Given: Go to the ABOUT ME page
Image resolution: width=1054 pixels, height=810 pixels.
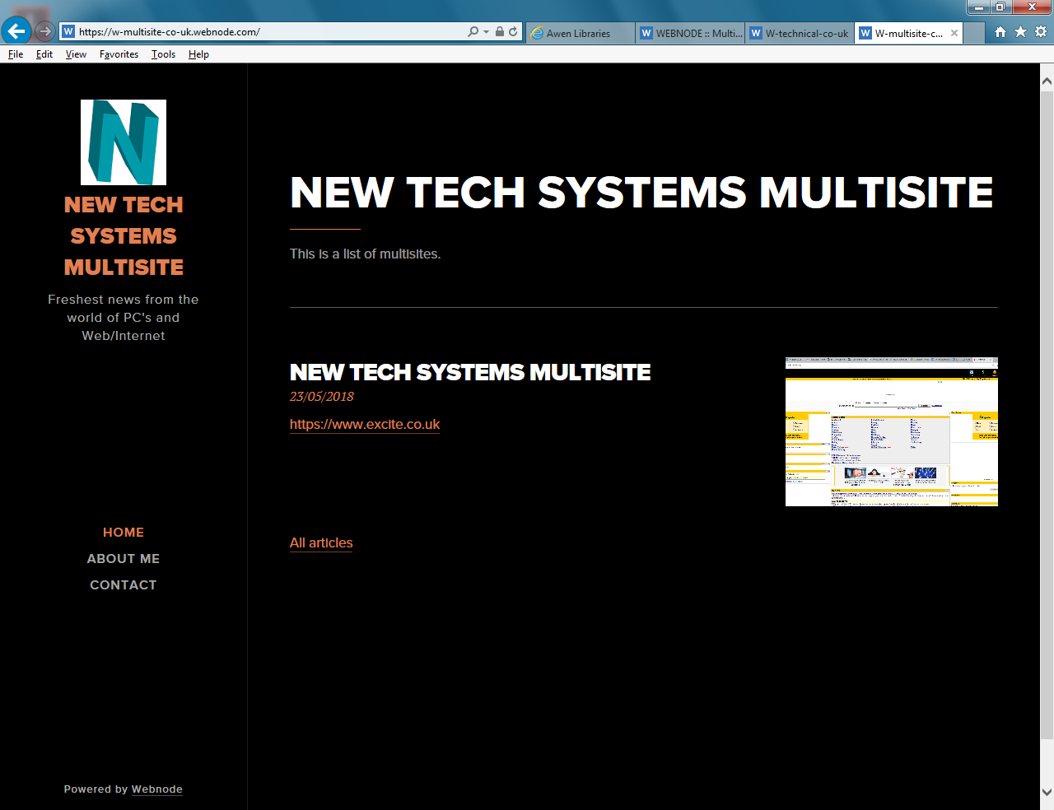Looking at the screenshot, I should (124, 559).
